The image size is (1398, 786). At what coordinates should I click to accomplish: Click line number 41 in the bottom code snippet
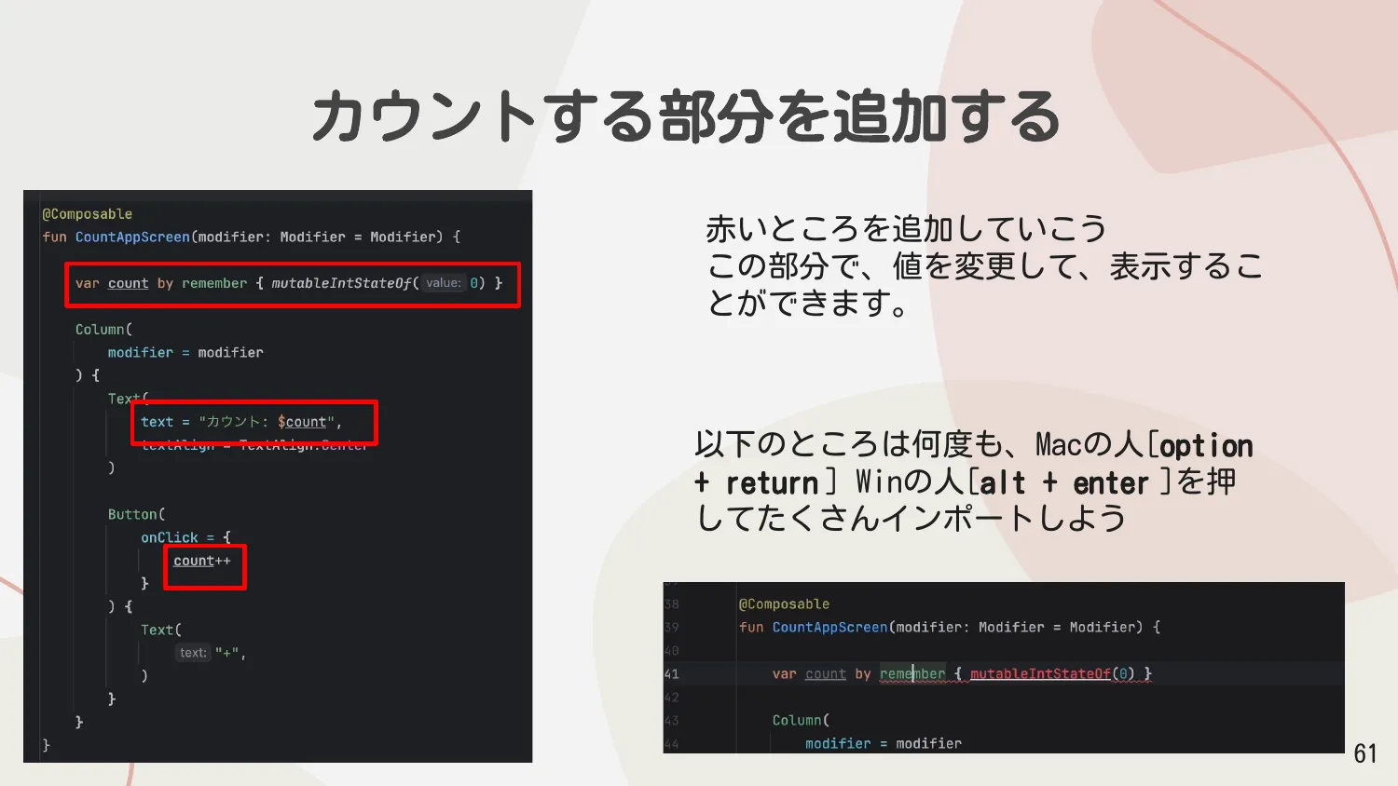click(672, 673)
